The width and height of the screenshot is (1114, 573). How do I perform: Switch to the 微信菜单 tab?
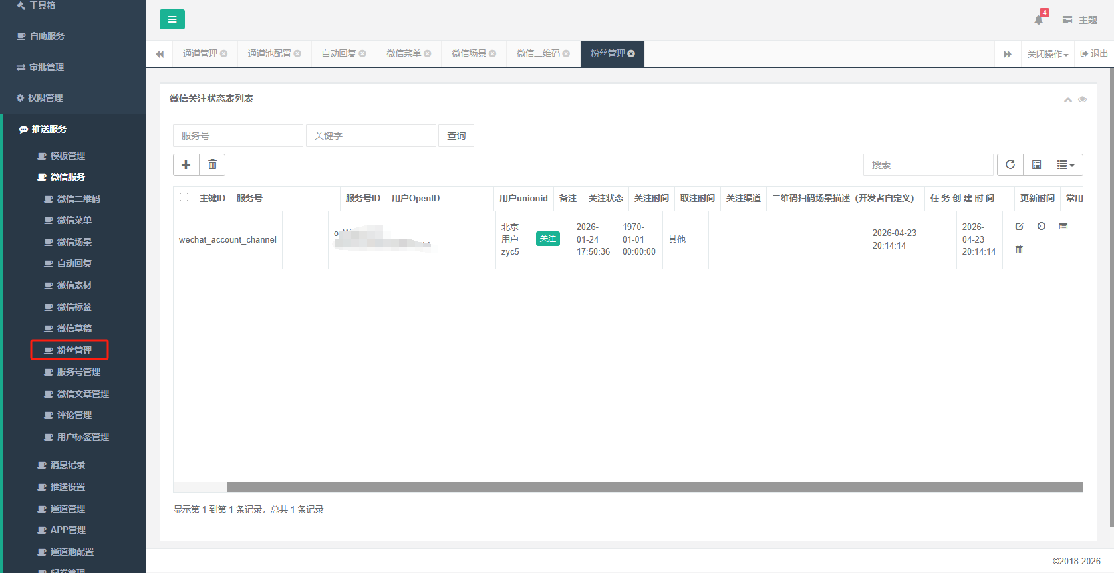[x=404, y=54]
